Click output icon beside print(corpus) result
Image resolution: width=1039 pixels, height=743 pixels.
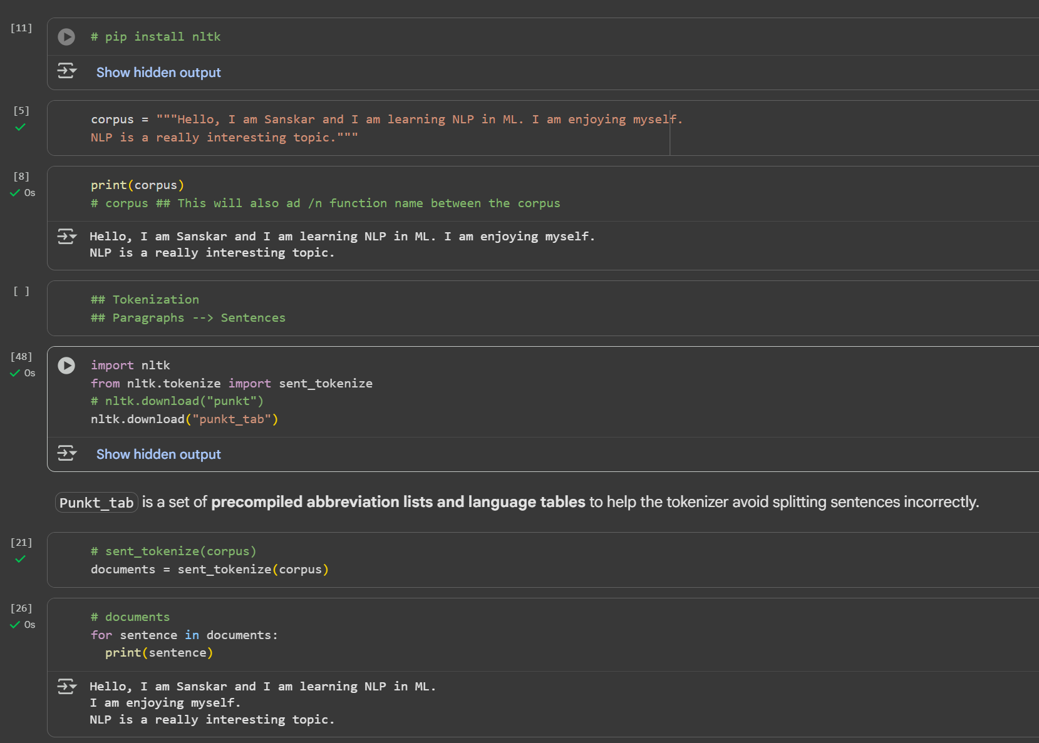[x=66, y=237]
